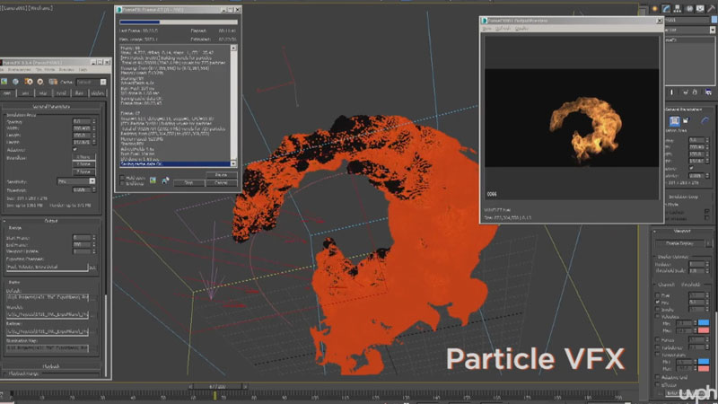
Task: Click the FumeFX icon in preview window title
Action: 485,20
